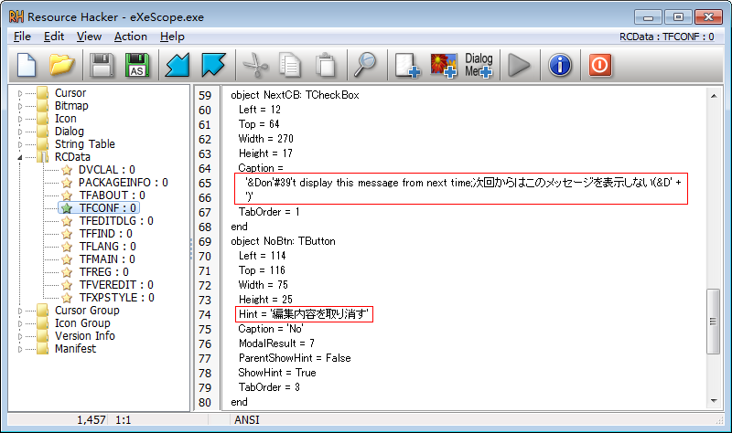Select the PACKAGEINFO : 0 resource
The width and height of the screenshot is (732, 433).
pyautogui.click(x=123, y=182)
